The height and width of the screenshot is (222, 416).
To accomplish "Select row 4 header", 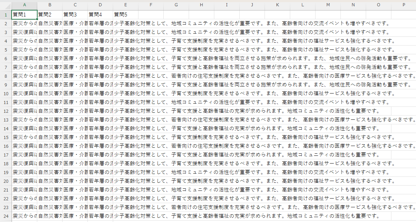I will 6,41.
